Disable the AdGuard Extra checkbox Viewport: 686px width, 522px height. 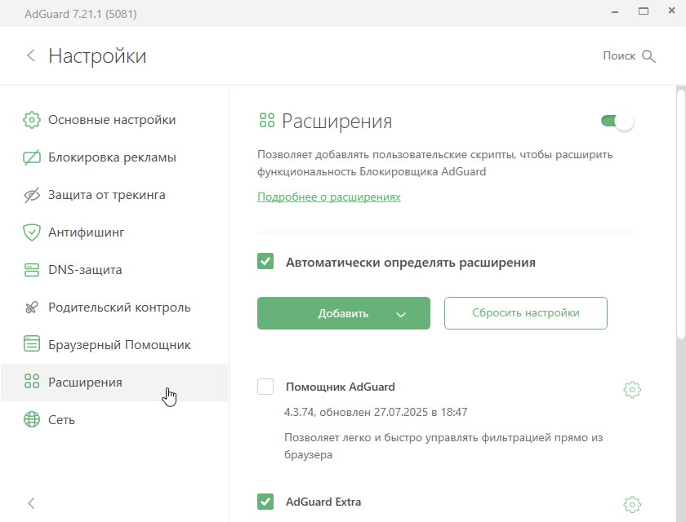coord(265,502)
